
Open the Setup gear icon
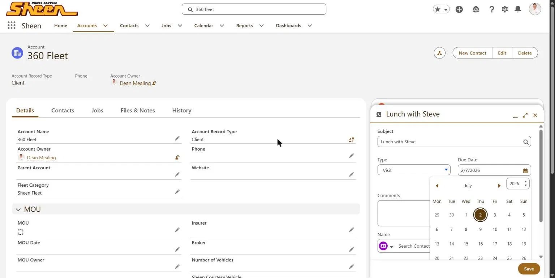[505, 9]
